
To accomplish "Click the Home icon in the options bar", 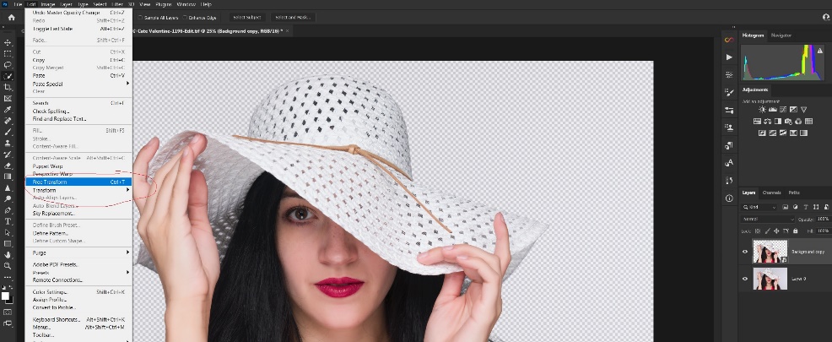I will click(x=11, y=18).
